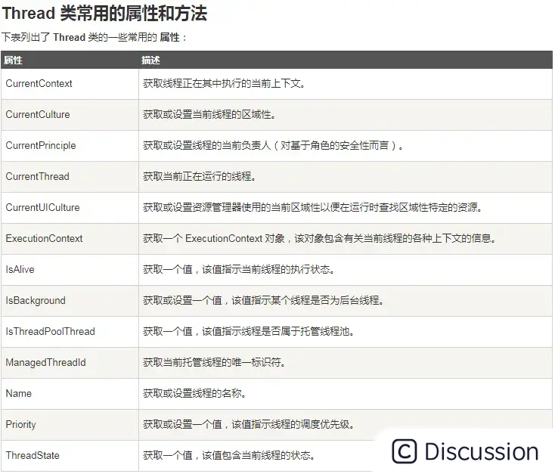This screenshot has height=474, width=558.
Task: Select the IsAlive property cell
Action: click(x=70, y=270)
